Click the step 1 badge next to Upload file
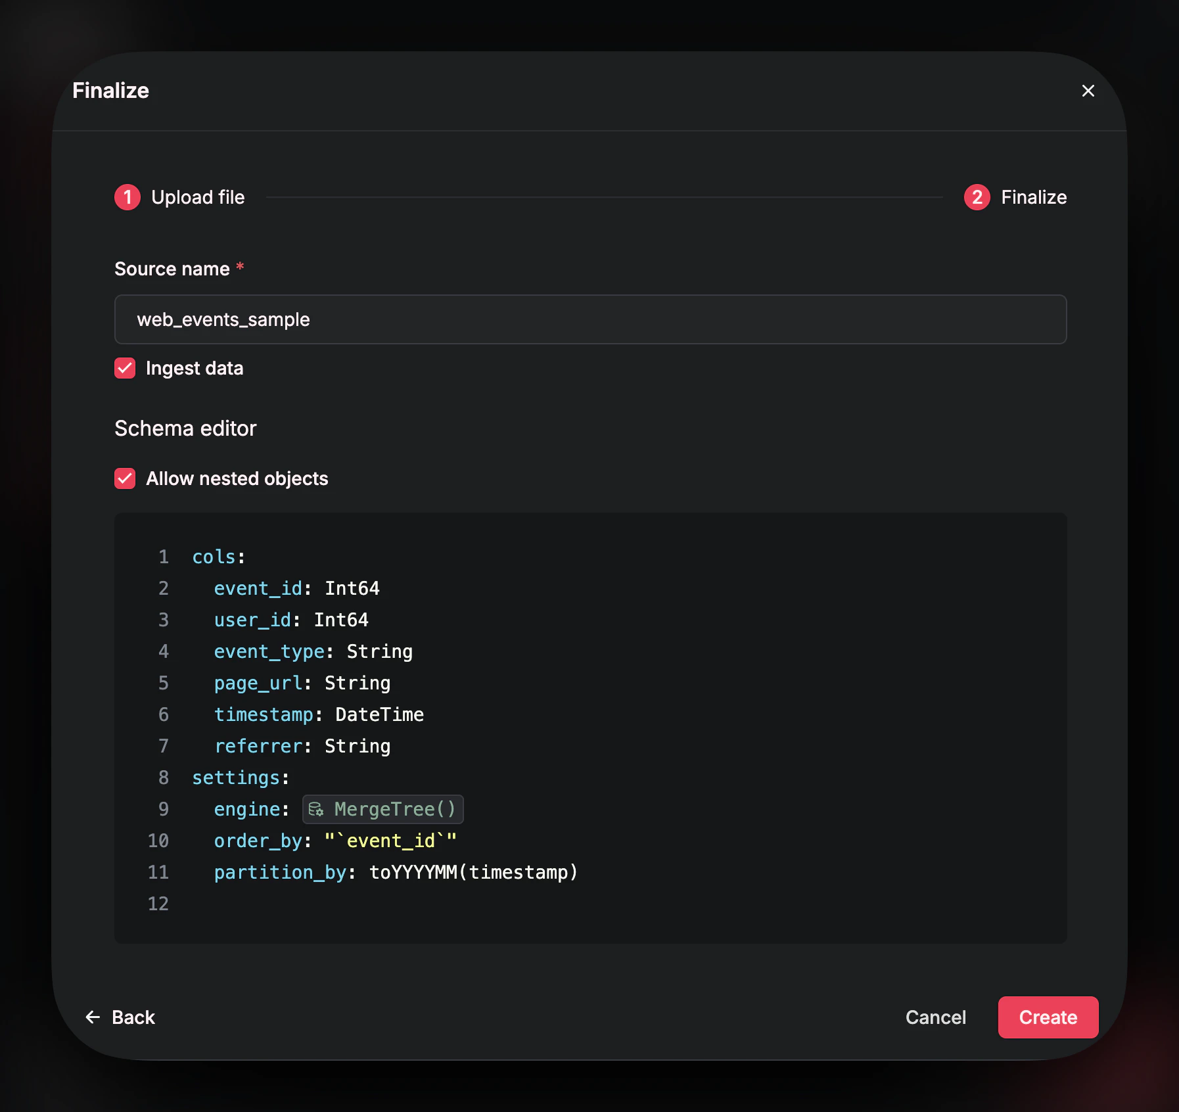1179x1112 pixels. coord(127,197)
